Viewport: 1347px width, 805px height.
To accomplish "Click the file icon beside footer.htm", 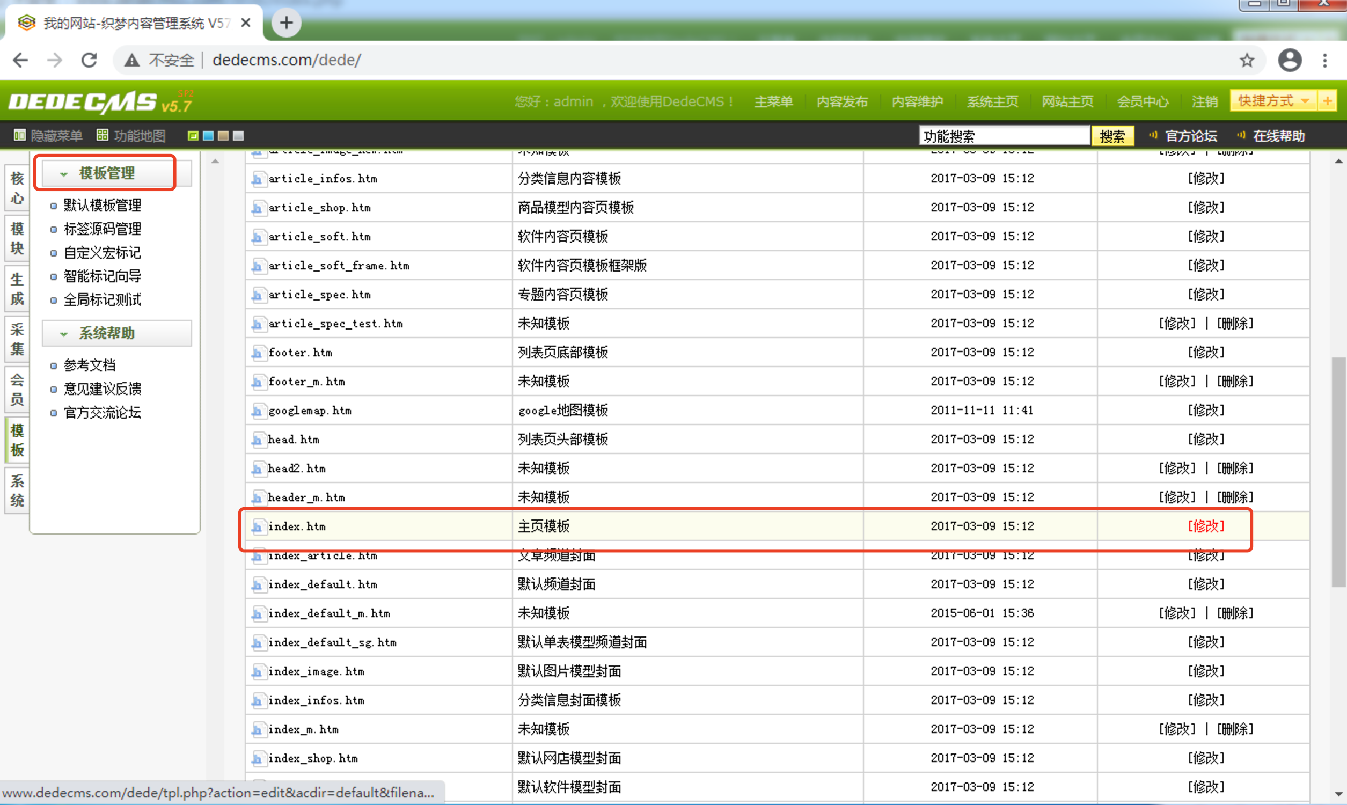I will pos(259,353).
